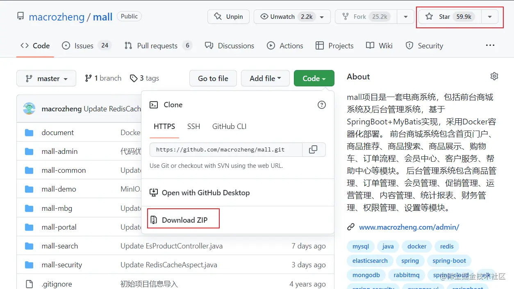Click the rabbitmq topic tag
This screenshot has height=289, width=514.
pos(406,275)
